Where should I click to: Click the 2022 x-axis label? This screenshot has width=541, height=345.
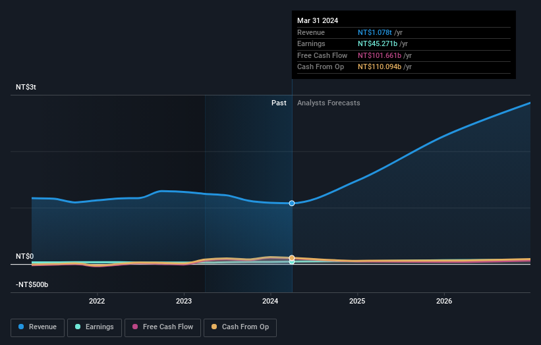pyautogui.click(x=97, y=301)
